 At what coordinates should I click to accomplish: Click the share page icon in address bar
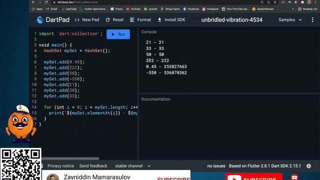point(268,2)
